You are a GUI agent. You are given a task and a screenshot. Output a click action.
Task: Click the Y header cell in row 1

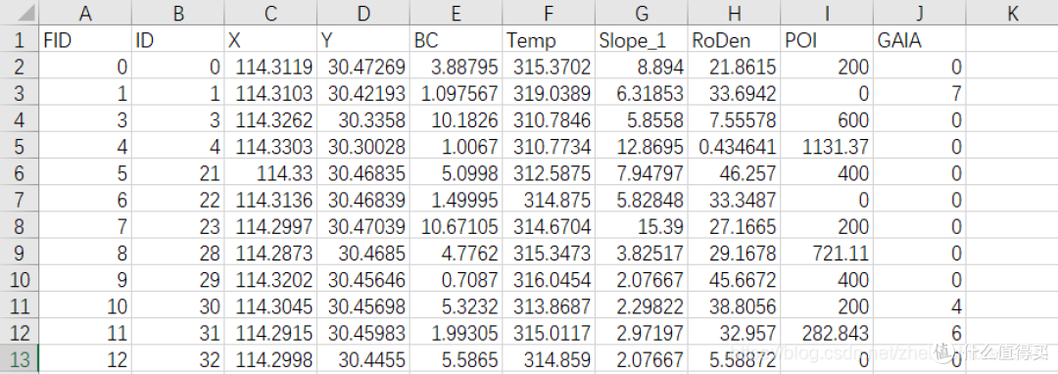click(363, 40)
